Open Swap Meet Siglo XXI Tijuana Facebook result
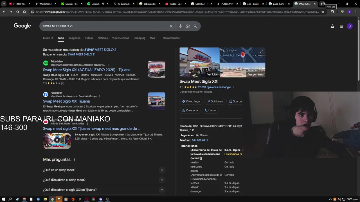 [66, 101]
